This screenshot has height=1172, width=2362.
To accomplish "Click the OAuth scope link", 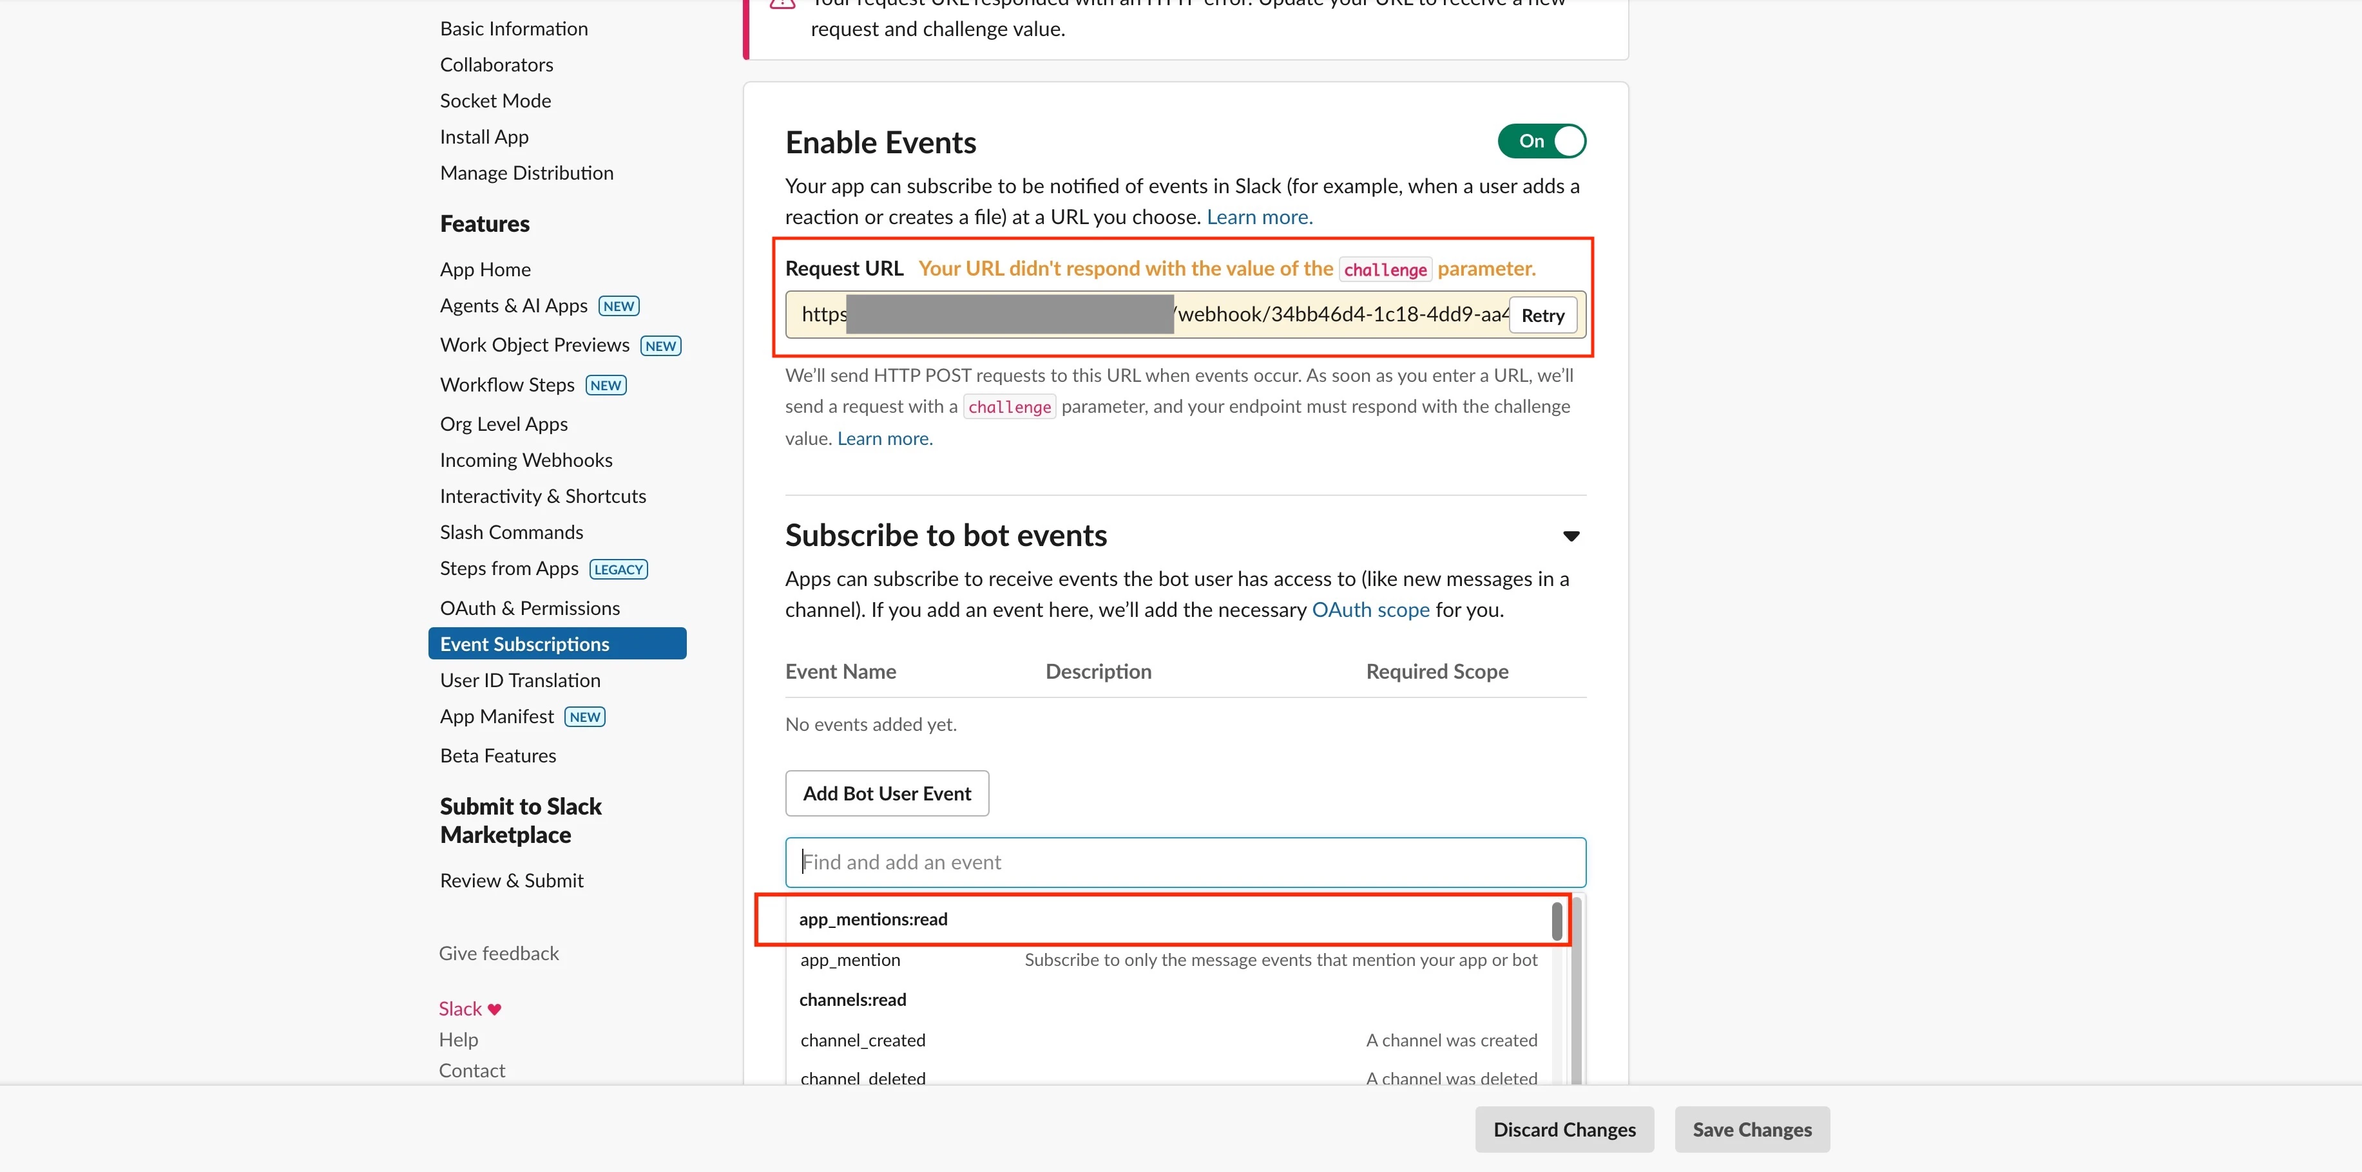I will pos(1371,610).
